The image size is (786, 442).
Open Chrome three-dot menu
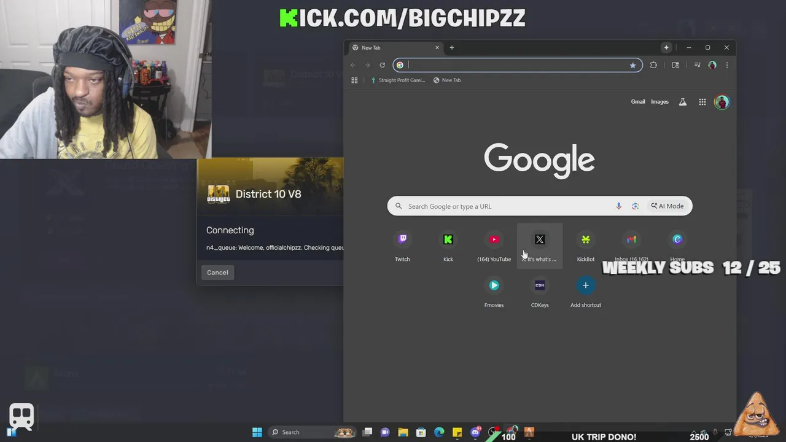click(x=727, y=65)
